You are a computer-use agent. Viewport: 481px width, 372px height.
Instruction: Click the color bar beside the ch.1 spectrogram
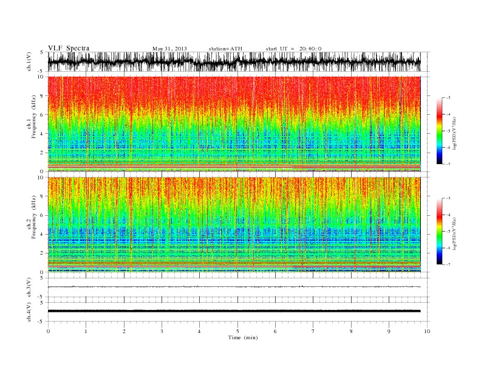click(439, 131)
